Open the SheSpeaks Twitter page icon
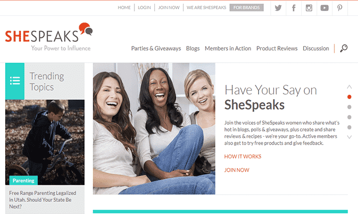Image resolution: width=358 pixels, height=214 pixels. pos(278,8)
